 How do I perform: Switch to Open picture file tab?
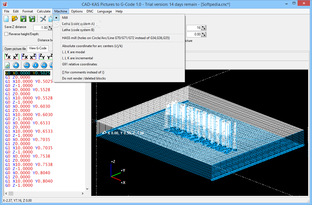click(15, 49)
